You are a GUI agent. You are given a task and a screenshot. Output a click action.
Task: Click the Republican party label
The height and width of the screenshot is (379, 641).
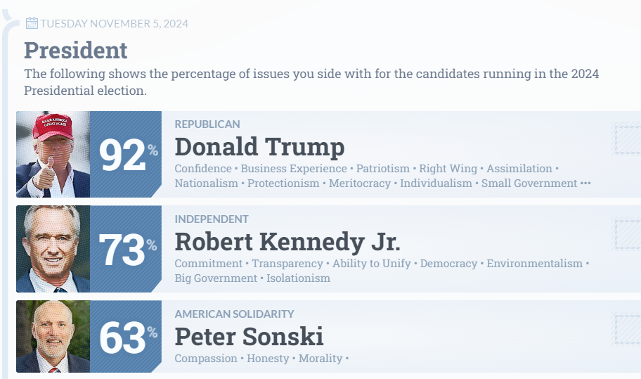tap(207, 124)
